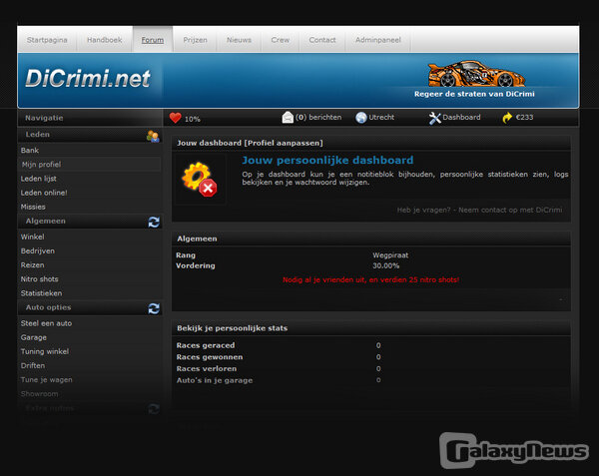Click the €233 money amount
This screenshot has height=476, width=599.
coord(524,117)
